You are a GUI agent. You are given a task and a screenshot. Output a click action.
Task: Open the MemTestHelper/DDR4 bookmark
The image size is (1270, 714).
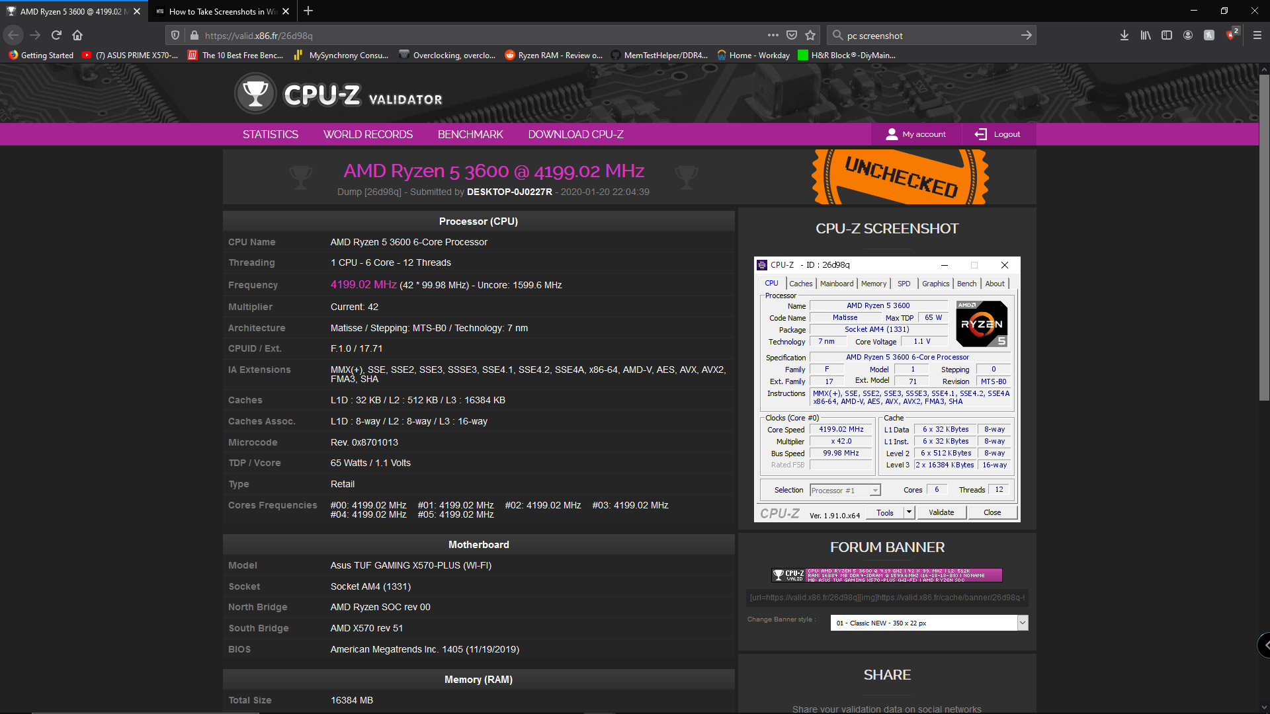(x=659, y=56)
